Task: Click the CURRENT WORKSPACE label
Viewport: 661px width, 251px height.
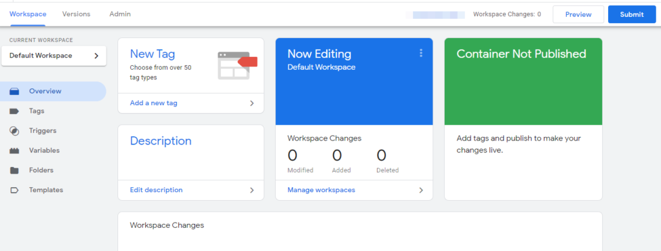Action: pyautogui.click(x=41, y=41)
